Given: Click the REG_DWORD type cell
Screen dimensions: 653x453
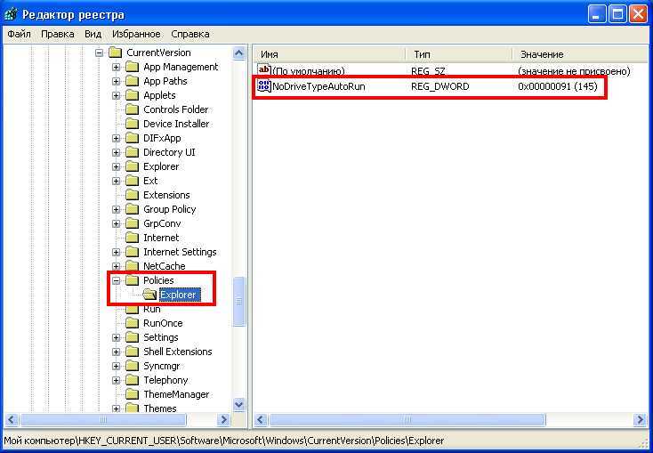Looking at the screenshot, I should pyautogui.click(x=439, y=86).
